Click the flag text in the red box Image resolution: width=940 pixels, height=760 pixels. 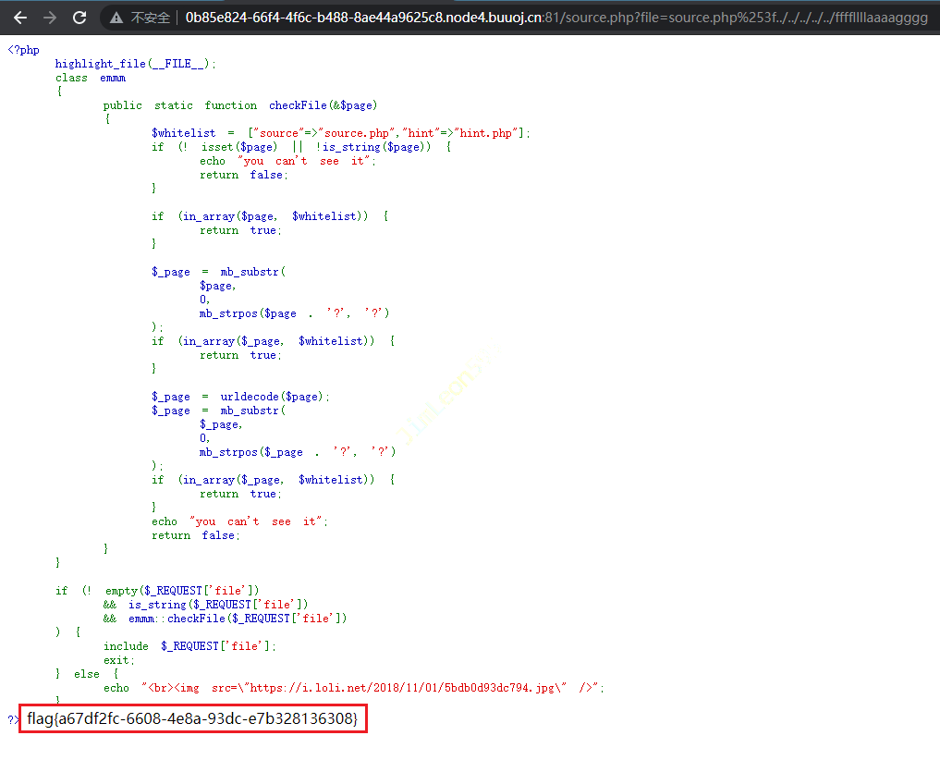[x=192, y=718]
